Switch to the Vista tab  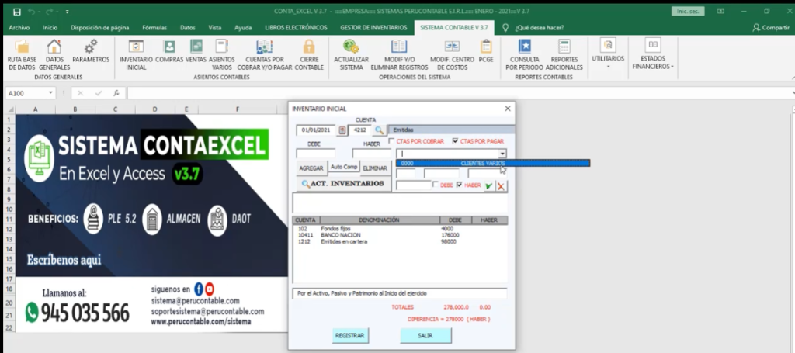point(215,28)
